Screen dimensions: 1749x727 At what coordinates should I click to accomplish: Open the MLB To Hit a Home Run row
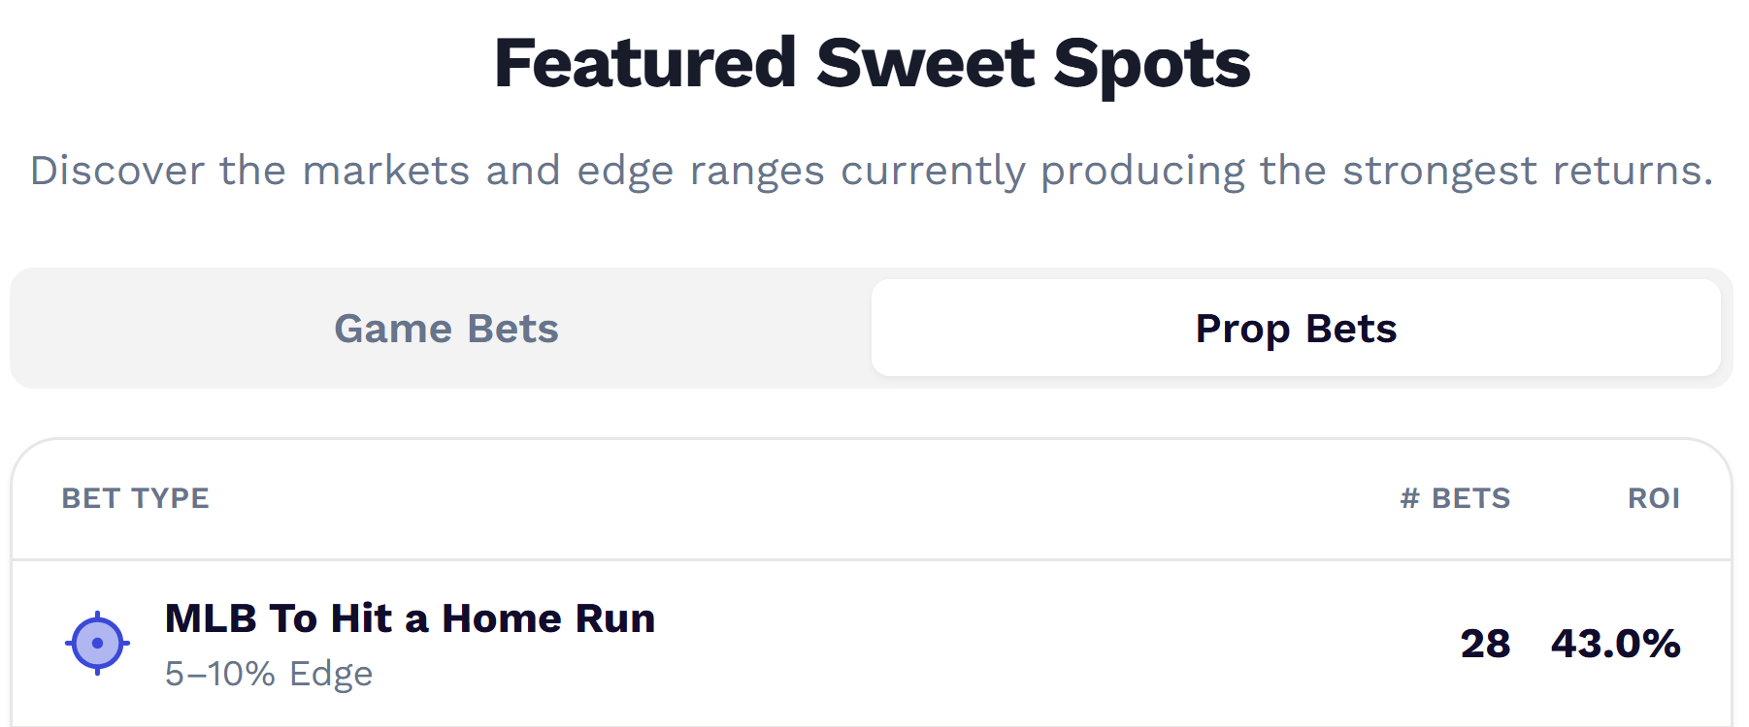click(872, 644)
